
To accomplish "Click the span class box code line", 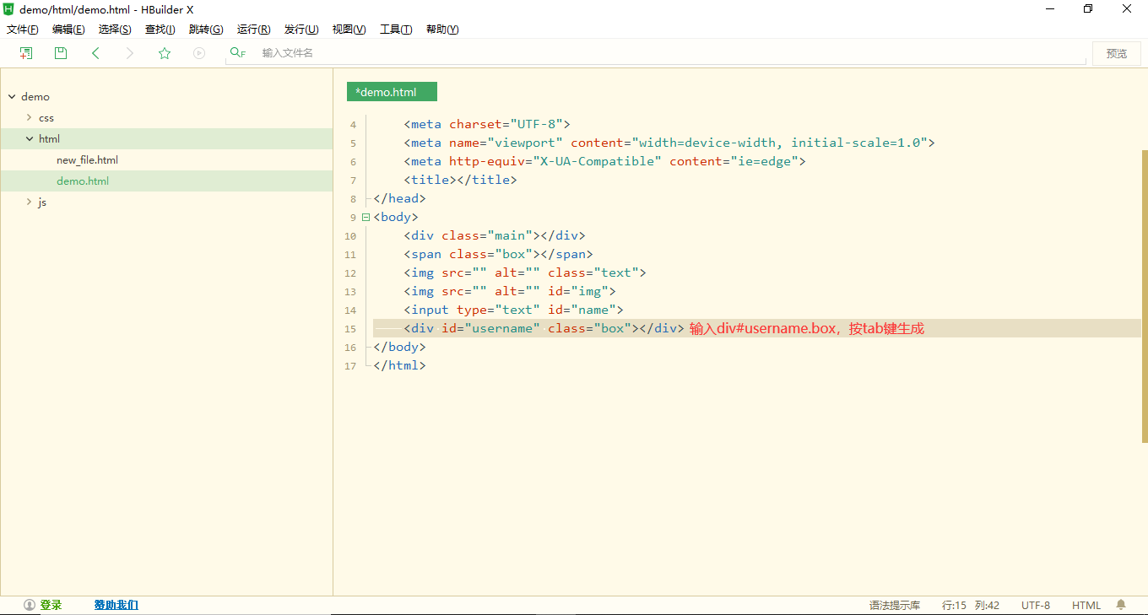I will tap(498, 254).
